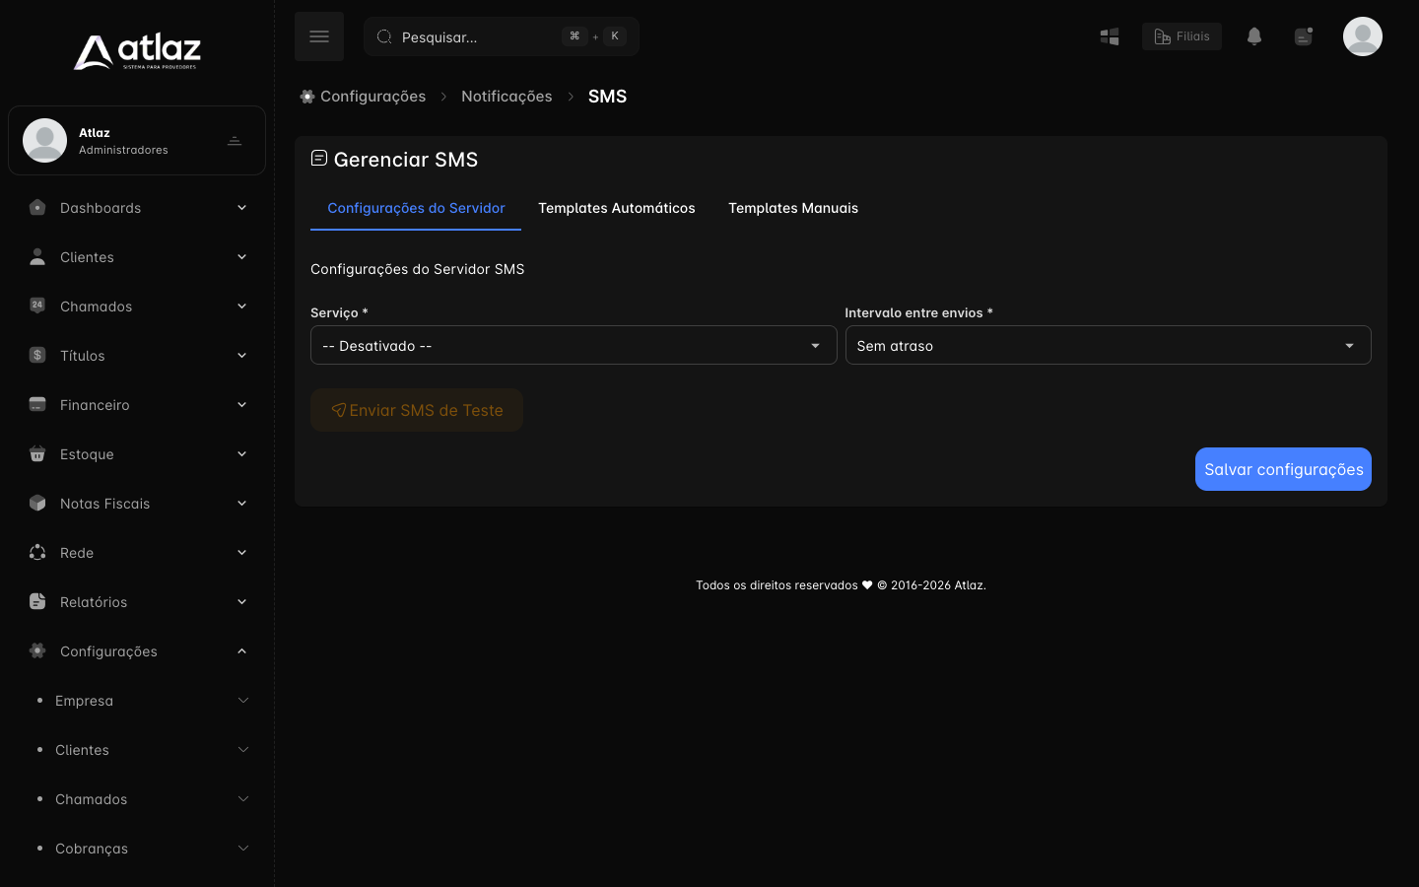Viewport: 1419px width, 887px height.
Task: Click Enviar SMS de Teste button
Action: coord(417,410)
